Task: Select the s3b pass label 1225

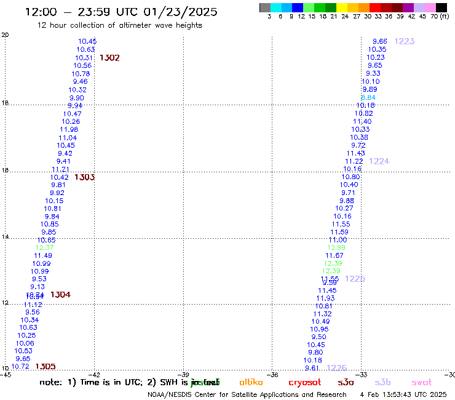Action: point(355,279)
